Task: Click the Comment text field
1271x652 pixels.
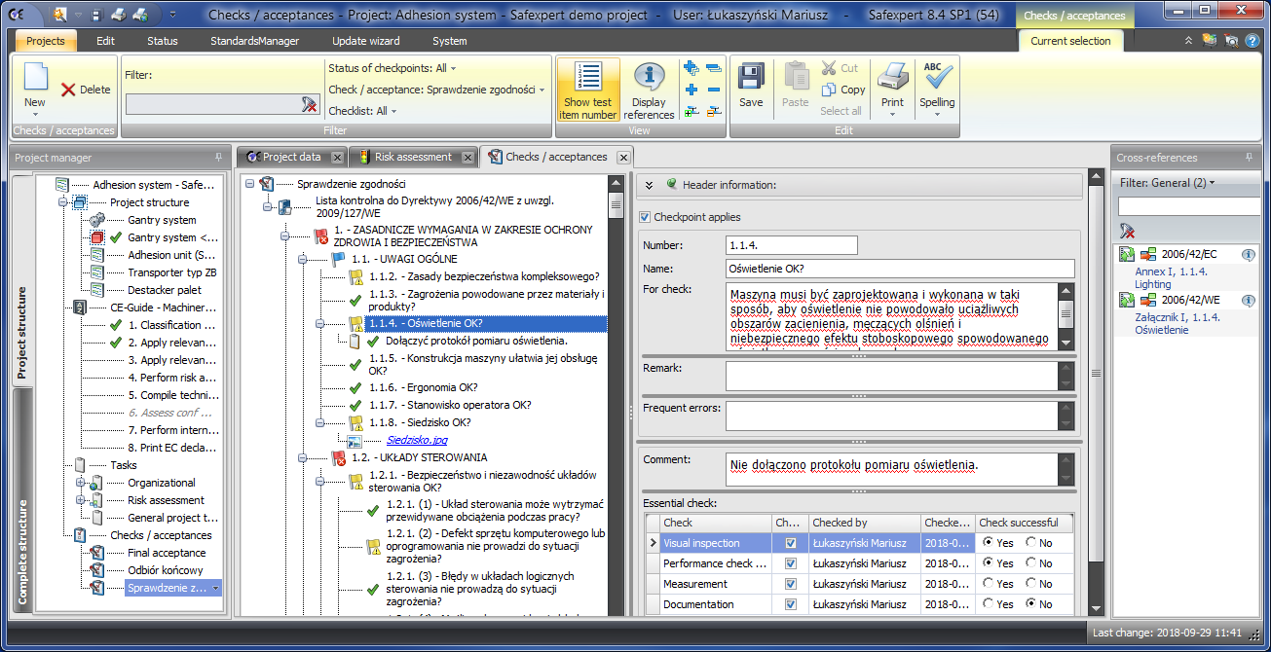Action: tap(891, 468)
